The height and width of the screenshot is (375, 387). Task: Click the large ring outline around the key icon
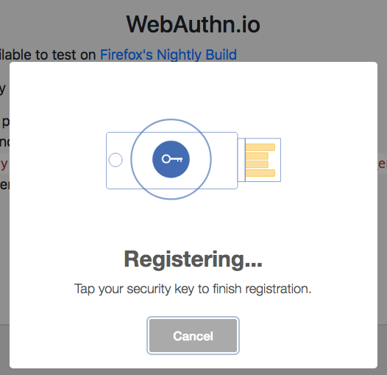pyautogui.click(x=171, y=159)
